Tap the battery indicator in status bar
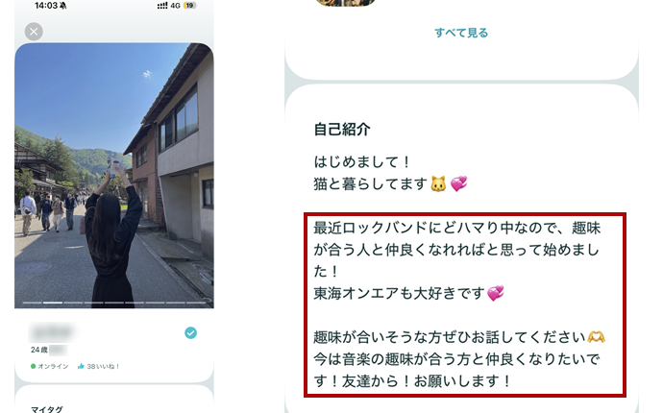663x413 pixels. (x=189, y=6)
